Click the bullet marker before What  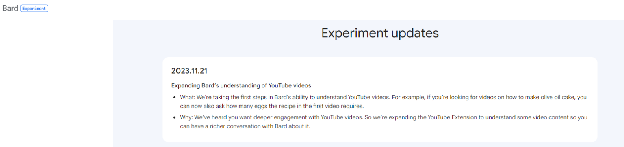(x=175, y=98)
